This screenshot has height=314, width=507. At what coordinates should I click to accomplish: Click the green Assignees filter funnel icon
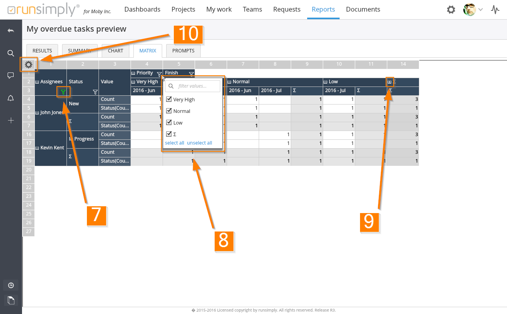[63, 92]
